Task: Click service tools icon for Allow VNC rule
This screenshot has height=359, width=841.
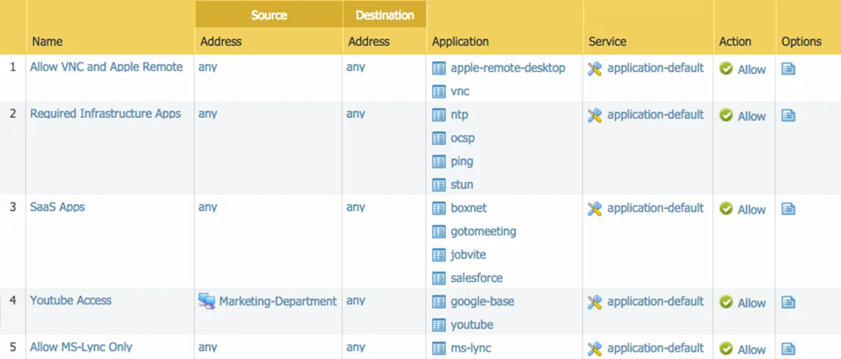Action: pos(594,69)
